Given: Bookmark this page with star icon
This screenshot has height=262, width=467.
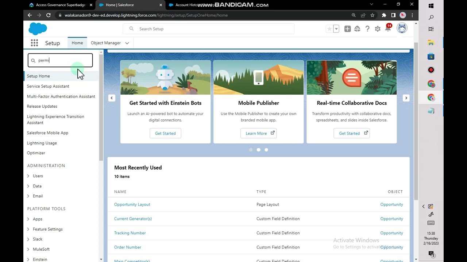Looking at the screenshot, I should point(372,15).
